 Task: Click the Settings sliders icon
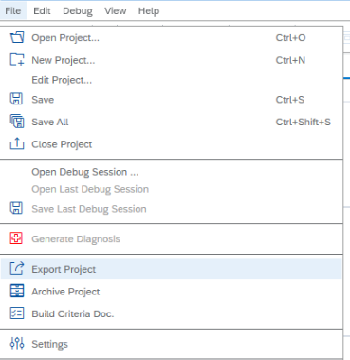pos(17,343)
